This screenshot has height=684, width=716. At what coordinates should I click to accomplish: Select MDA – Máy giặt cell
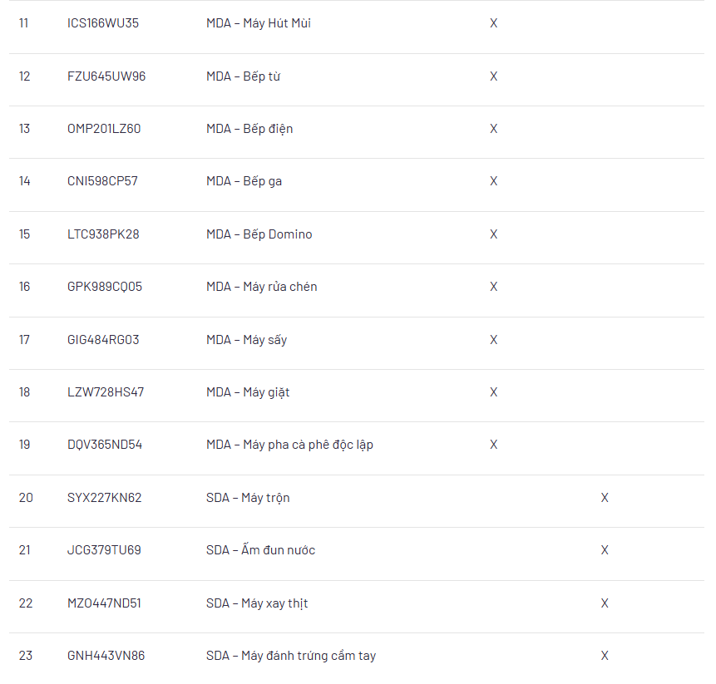(x=248, y=392)
